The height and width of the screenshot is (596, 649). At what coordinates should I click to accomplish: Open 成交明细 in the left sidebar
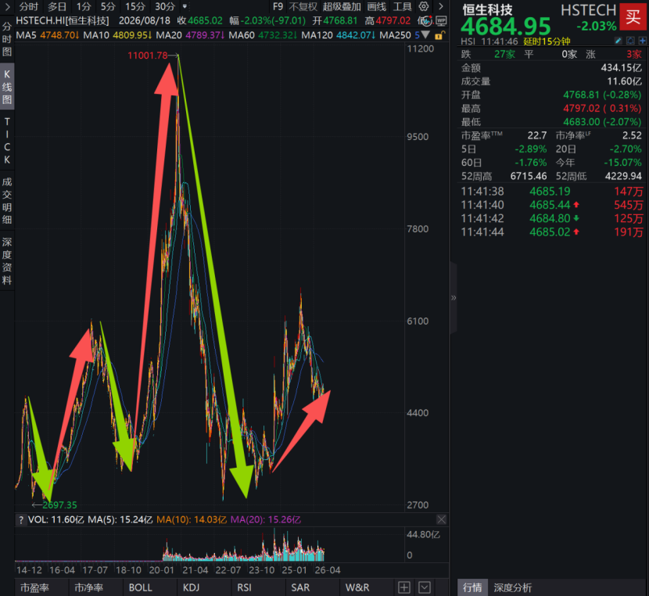click(x=7, y=200)
